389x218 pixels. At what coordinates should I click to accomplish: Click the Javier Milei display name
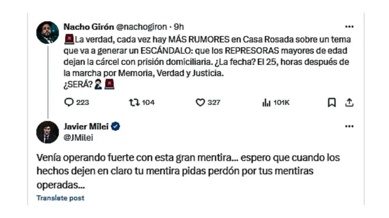86,126
